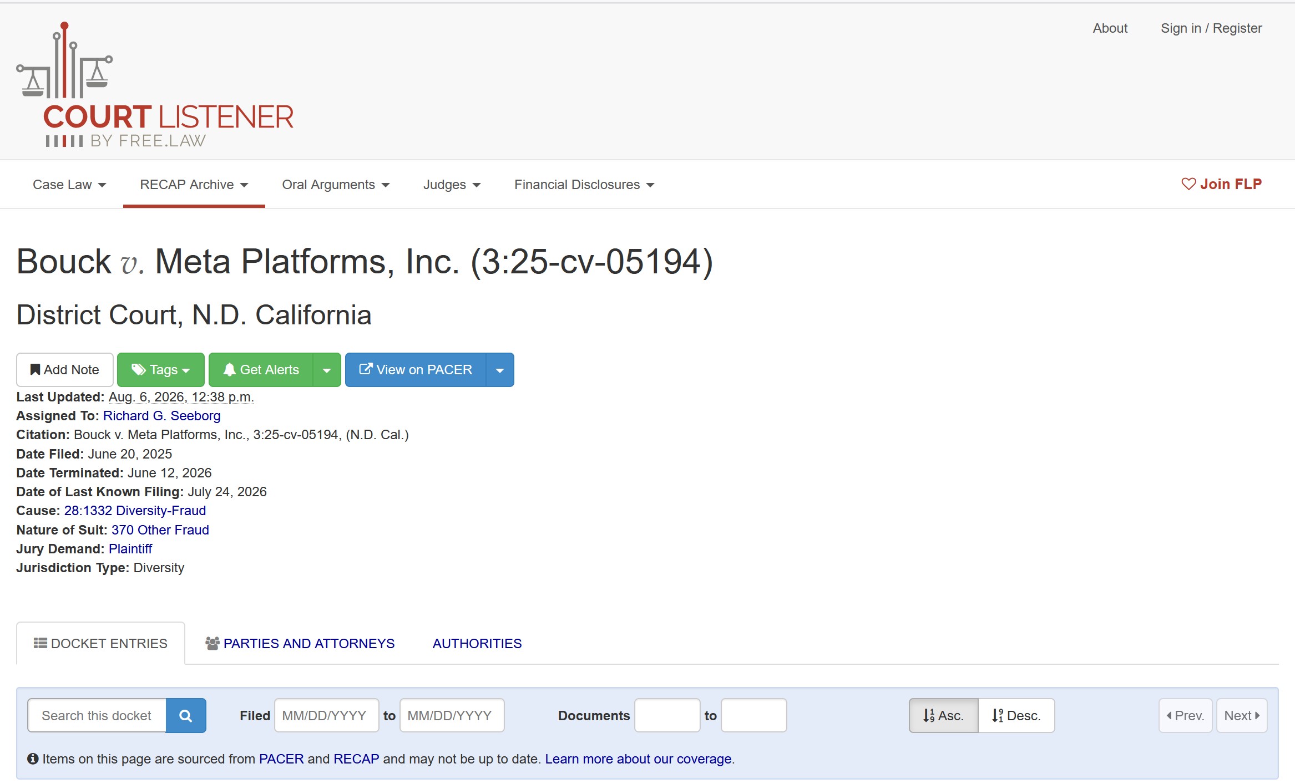Click the RECAP link in the notice

(x=356, y=759)
